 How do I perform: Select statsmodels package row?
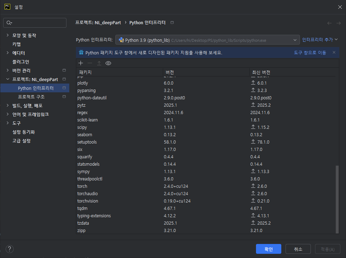click(206, 164)
